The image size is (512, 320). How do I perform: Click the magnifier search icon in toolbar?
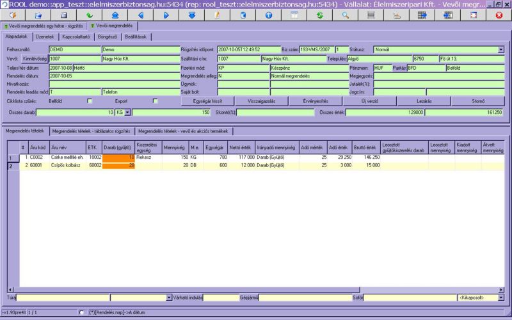(x=345, y=14)
